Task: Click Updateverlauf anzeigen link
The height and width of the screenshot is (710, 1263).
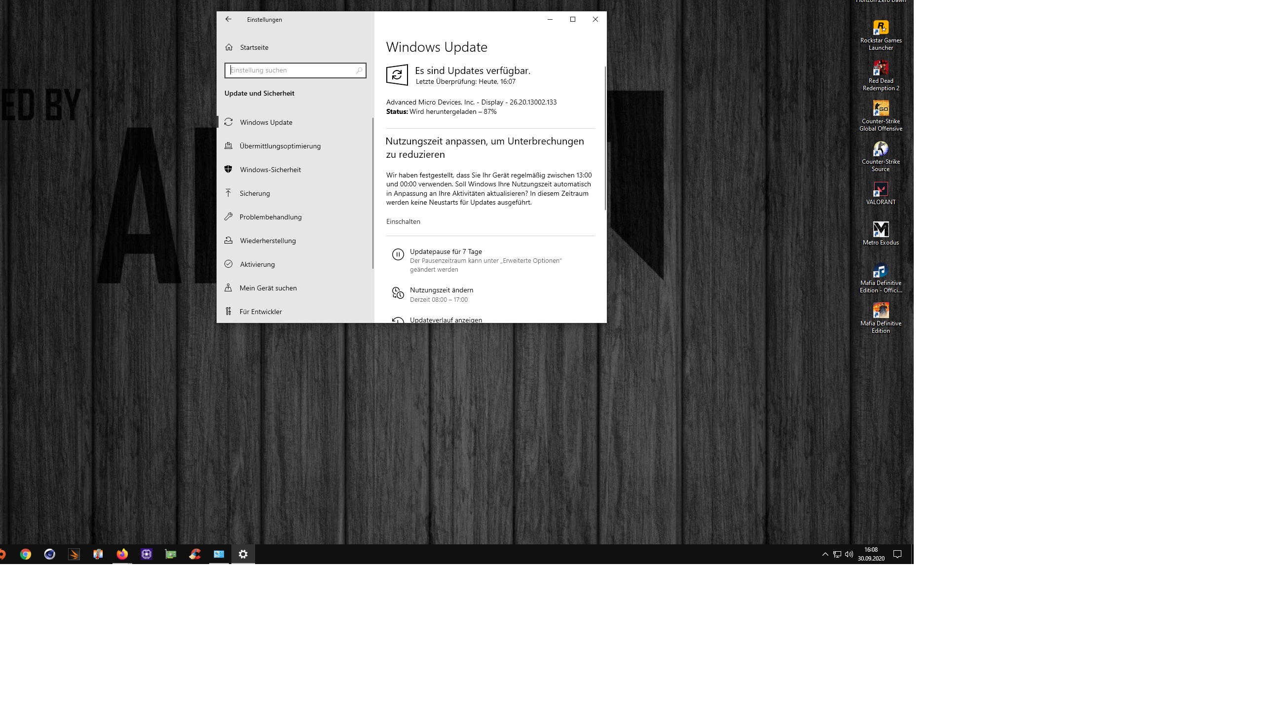Action: point(446,319)
